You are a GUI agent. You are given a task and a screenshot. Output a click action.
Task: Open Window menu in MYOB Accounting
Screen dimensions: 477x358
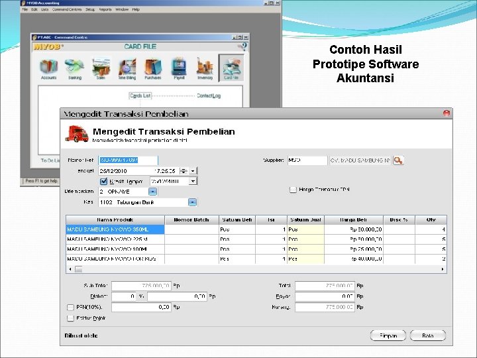click(x=122, y=9)
